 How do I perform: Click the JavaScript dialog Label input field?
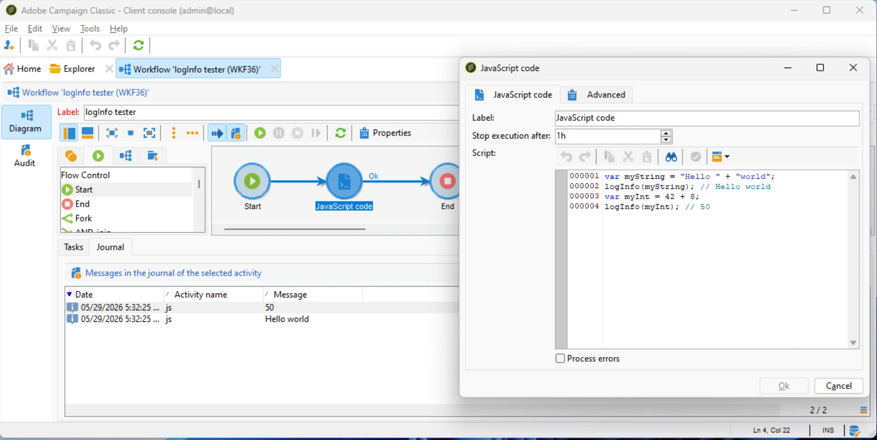(707, 118)
